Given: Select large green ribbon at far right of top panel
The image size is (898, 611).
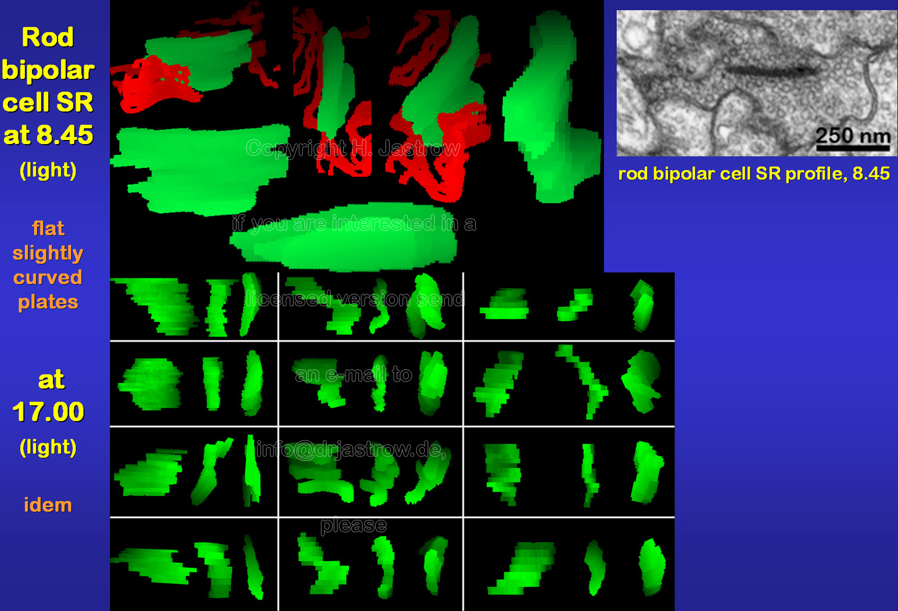Looking at the screenshot, I should pyautogui.click(x=551, y=107).
